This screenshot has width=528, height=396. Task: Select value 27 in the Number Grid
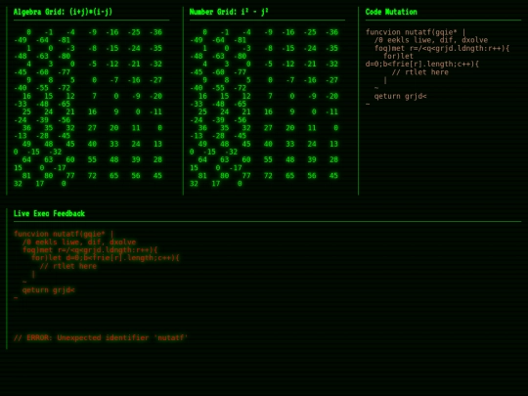[x=268, y=128]
